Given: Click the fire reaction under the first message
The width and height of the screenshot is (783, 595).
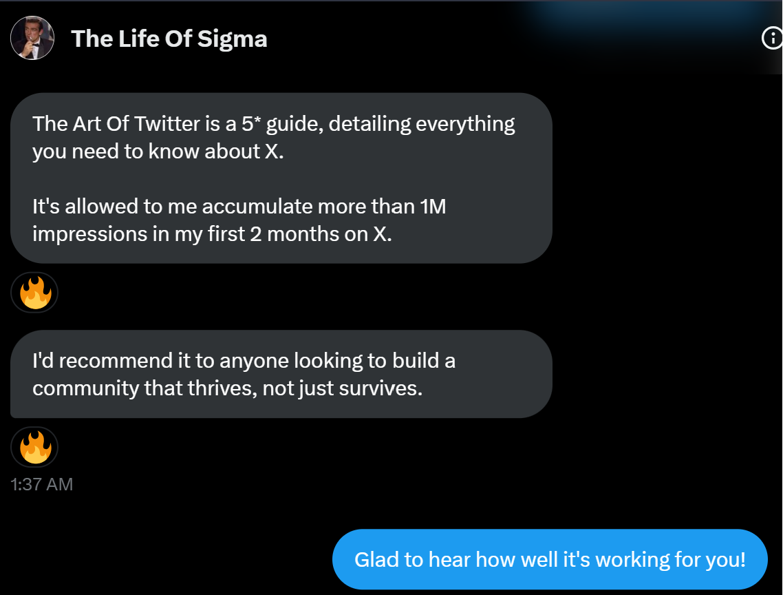Looking at the screenshot, I should click(x=34, y=293).
